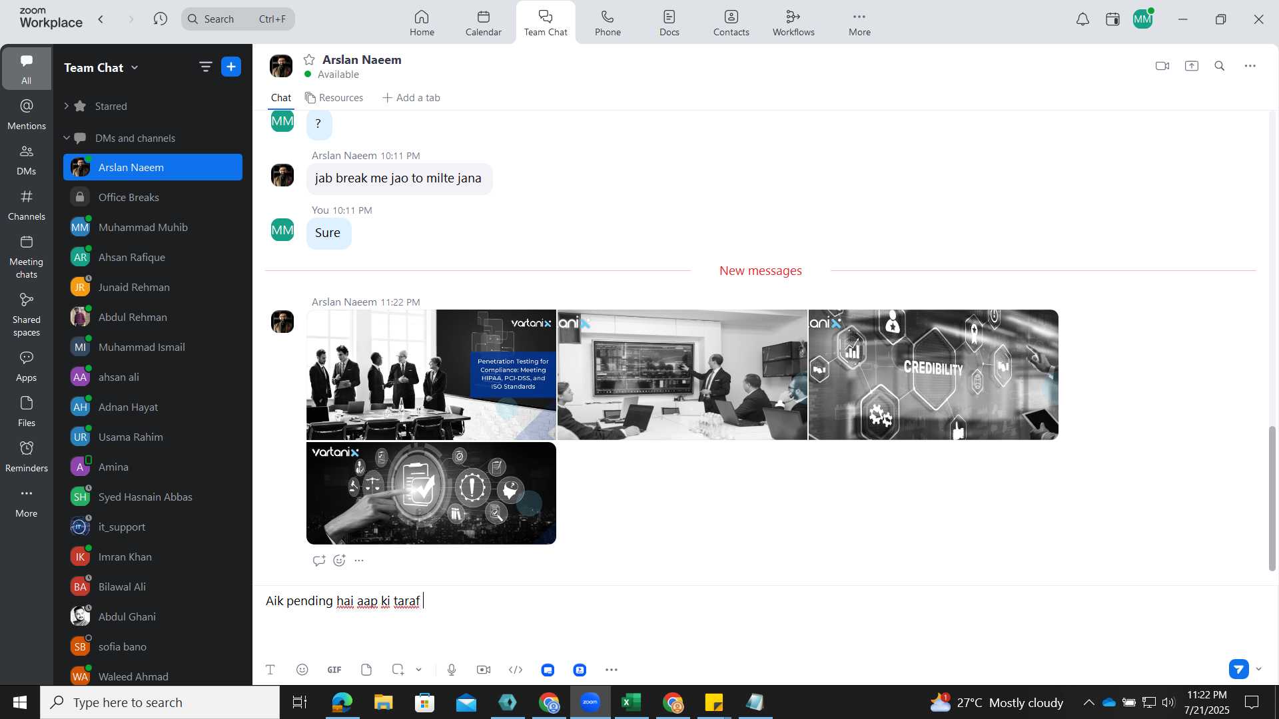Collapse the DMs and channels section
1279x719 pixels.
(67, 138)
